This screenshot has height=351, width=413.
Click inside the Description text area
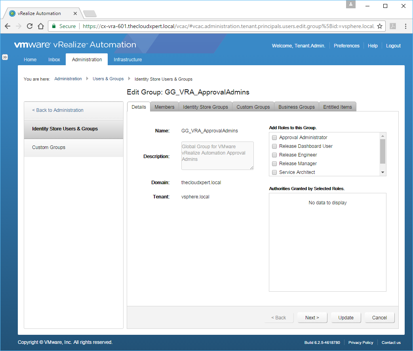point(217,156)
